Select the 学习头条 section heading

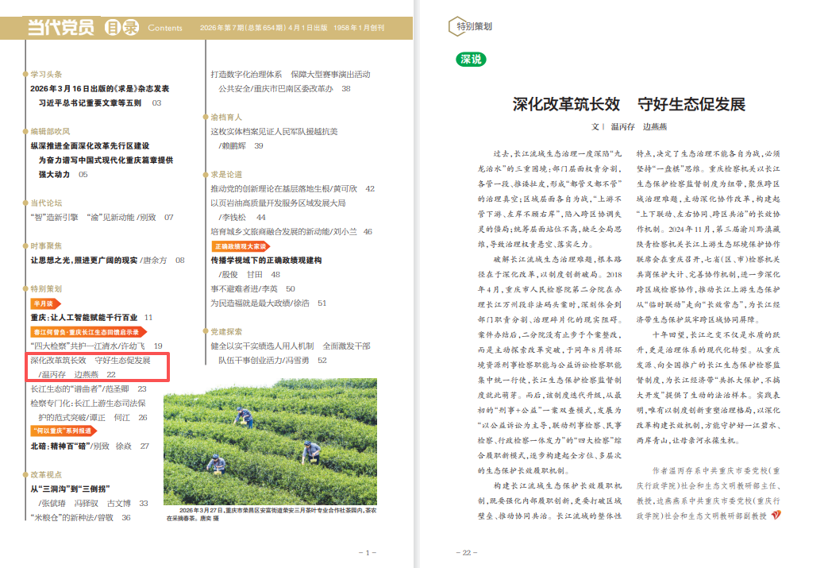click(45, 75)
